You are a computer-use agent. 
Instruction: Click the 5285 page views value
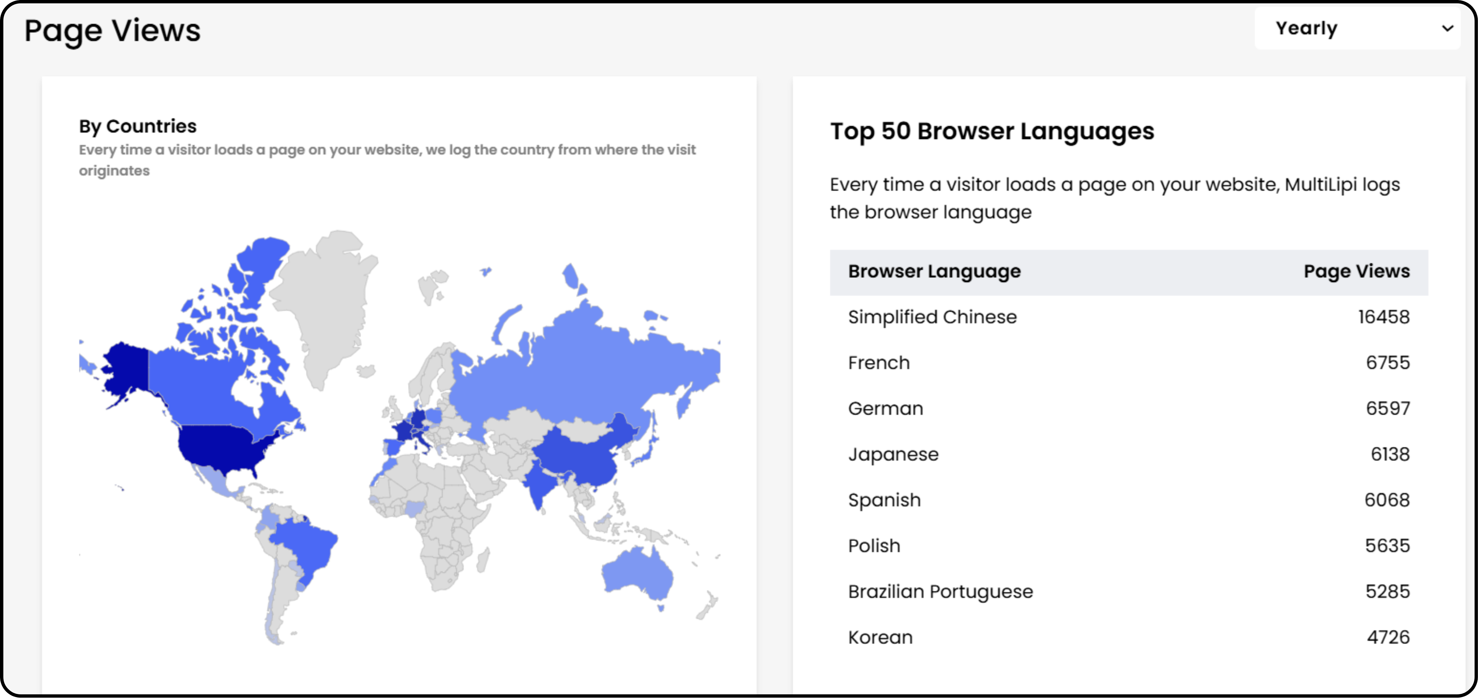tap(1387, 592)
